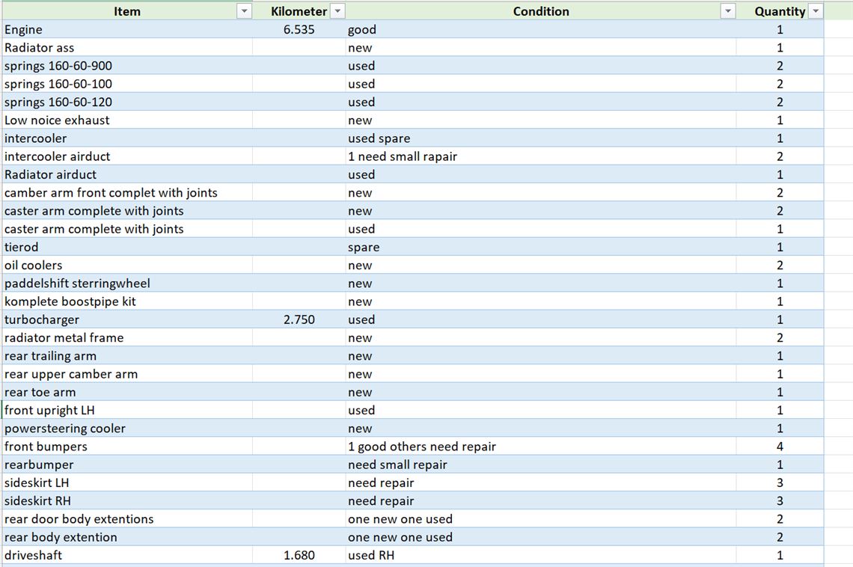Open the Quantity column filter dropdown
Viewport: 853px width, 567px height.
pos(815,11)
